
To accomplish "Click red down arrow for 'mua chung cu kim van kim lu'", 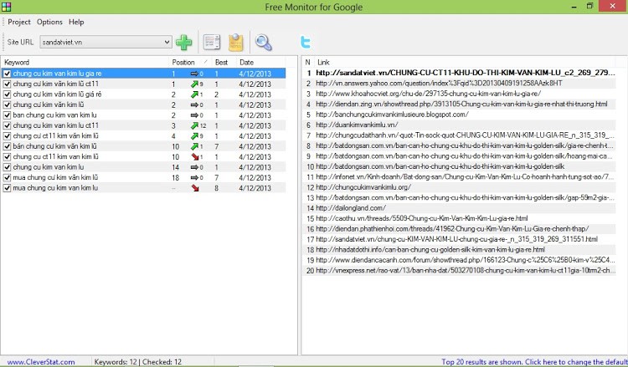I will [x=195, y=188].
